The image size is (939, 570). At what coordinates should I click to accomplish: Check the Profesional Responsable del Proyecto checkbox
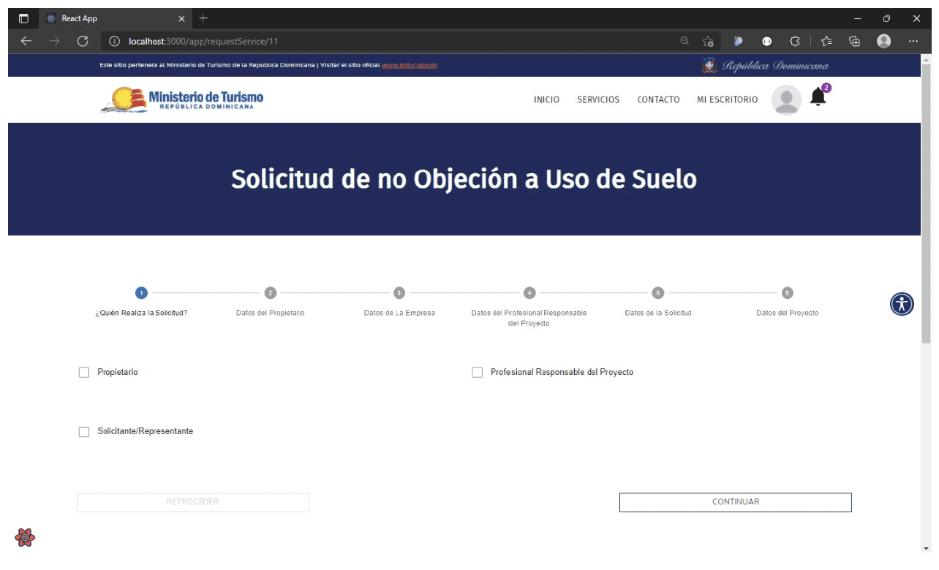tap(478, 373)
